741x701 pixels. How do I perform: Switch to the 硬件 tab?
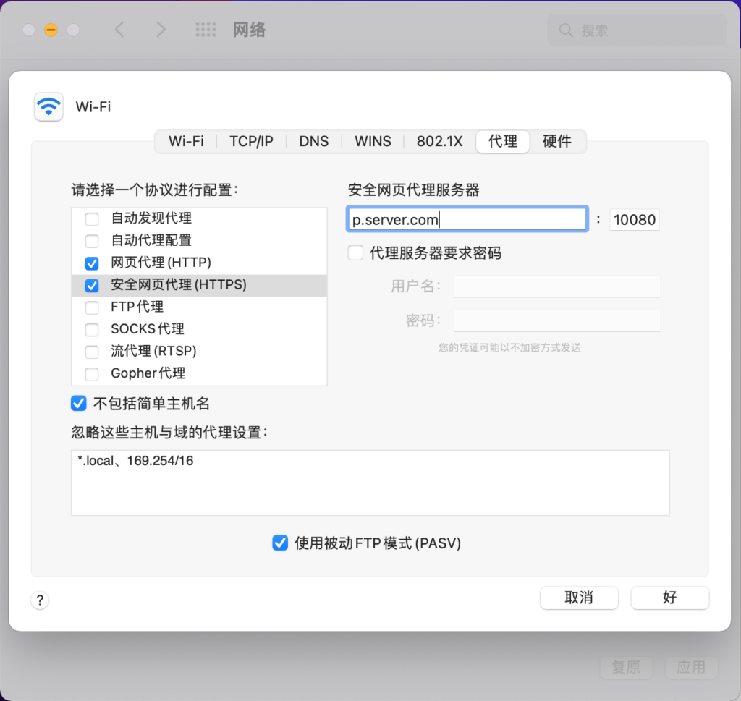(556, 141)
